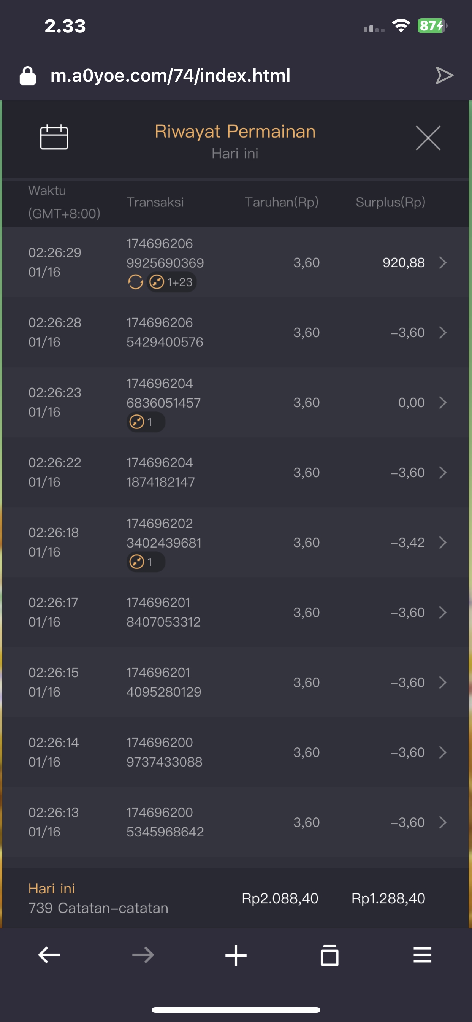Tap the lock icon in address bar
The image size is (472, 1022).
[28, 76]
